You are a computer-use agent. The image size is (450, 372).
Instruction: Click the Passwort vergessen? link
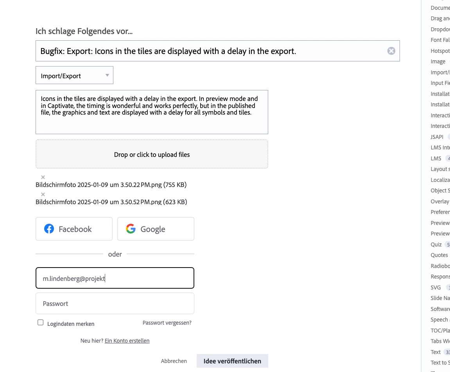click(167, 323)
